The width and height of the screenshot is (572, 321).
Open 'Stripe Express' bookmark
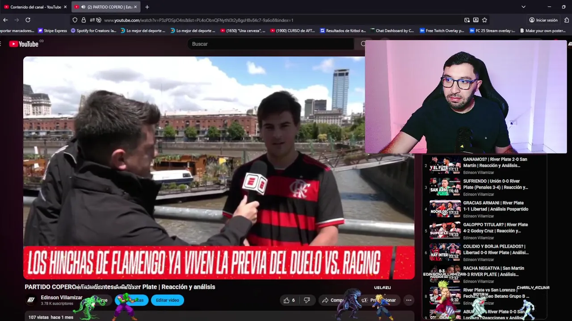[x=52, y=31]
